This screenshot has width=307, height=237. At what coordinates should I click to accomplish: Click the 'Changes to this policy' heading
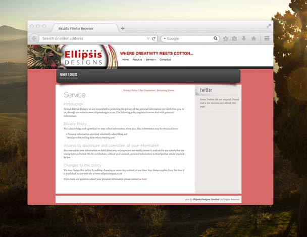[x=82, y=165]
